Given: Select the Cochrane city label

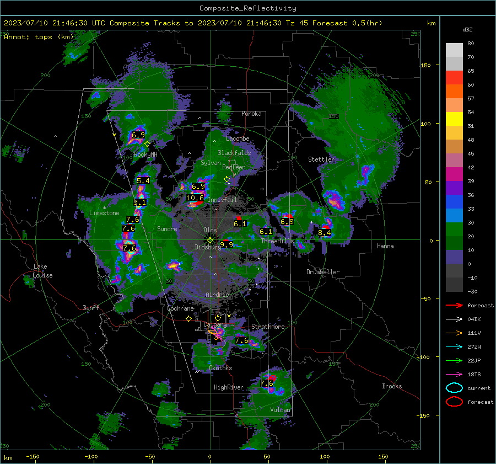Looking at the screenshot, I should pos(180,308).
